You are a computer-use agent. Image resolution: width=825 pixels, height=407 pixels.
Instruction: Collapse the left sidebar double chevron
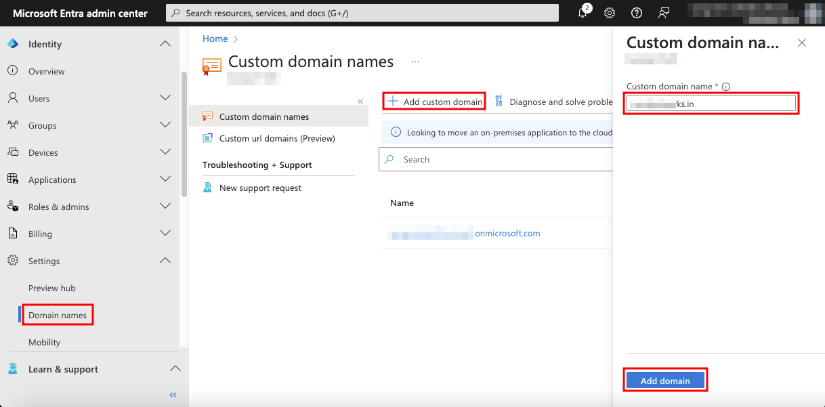pyautogui.click(x=173, y=394)
